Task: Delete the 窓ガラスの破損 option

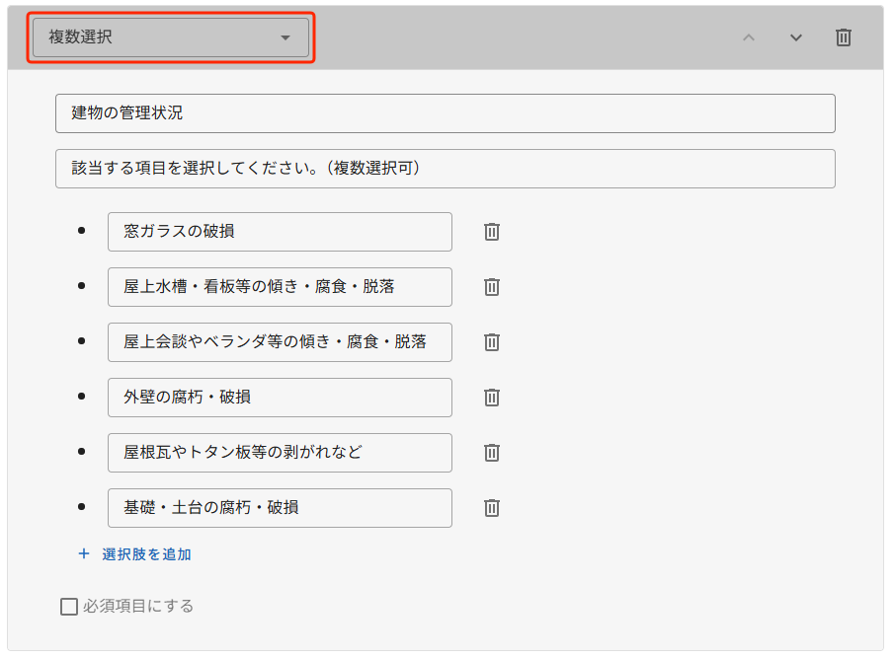Action: [x=492, y=232]
